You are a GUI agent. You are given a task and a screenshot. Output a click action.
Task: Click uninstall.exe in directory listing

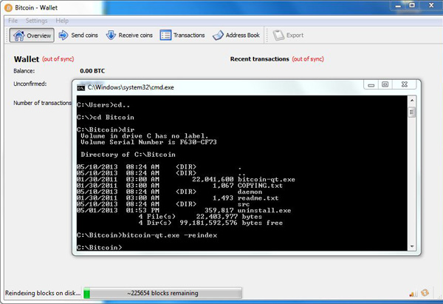pyautogui.click(x=264, y=211)
